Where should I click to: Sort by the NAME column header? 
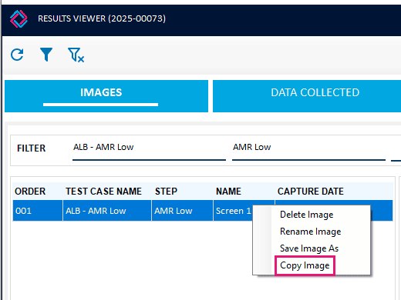coord(228,192)
